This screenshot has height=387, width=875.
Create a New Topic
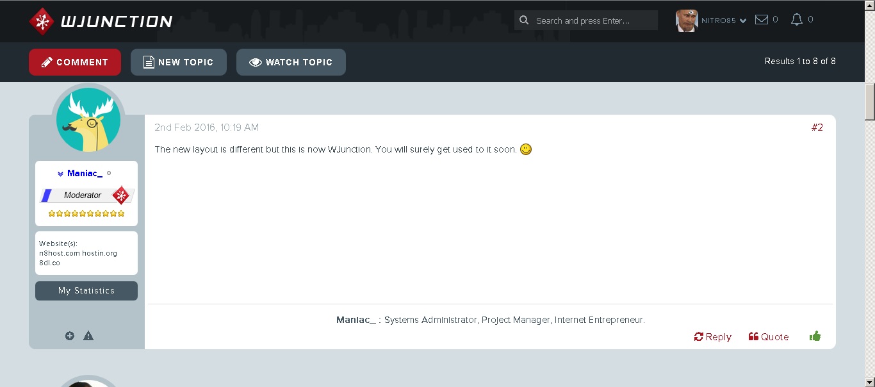point(178,62)
